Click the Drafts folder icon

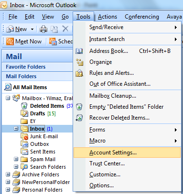[24, 113]
